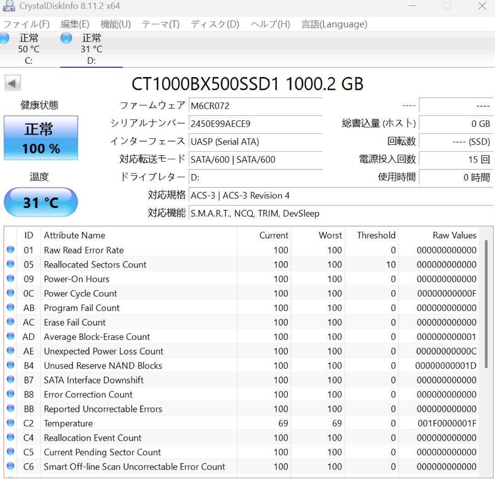
Task: Open the 機能(U) menu
Action: pyautogui.click(x=116, y=24)
